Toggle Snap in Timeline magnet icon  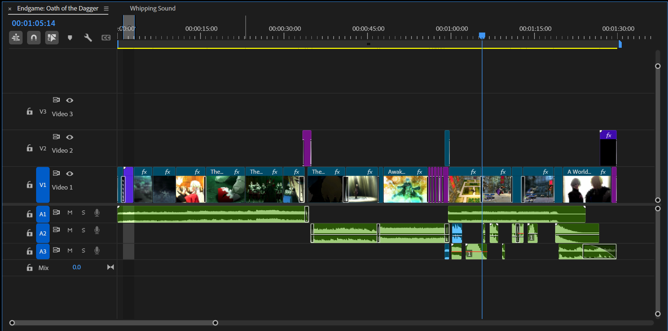coord(34,38)
